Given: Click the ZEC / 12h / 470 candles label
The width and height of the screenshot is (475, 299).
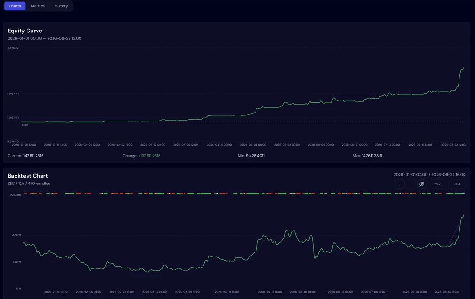Looking at the screenshot, I should (29, 184).
